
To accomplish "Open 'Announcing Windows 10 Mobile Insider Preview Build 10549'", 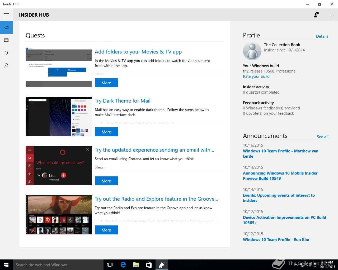I will coord(280,176).
